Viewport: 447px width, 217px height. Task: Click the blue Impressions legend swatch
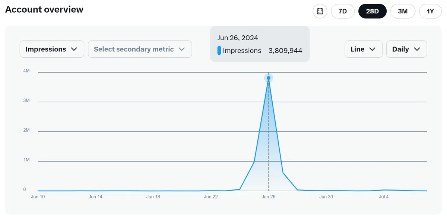[219, 51]
